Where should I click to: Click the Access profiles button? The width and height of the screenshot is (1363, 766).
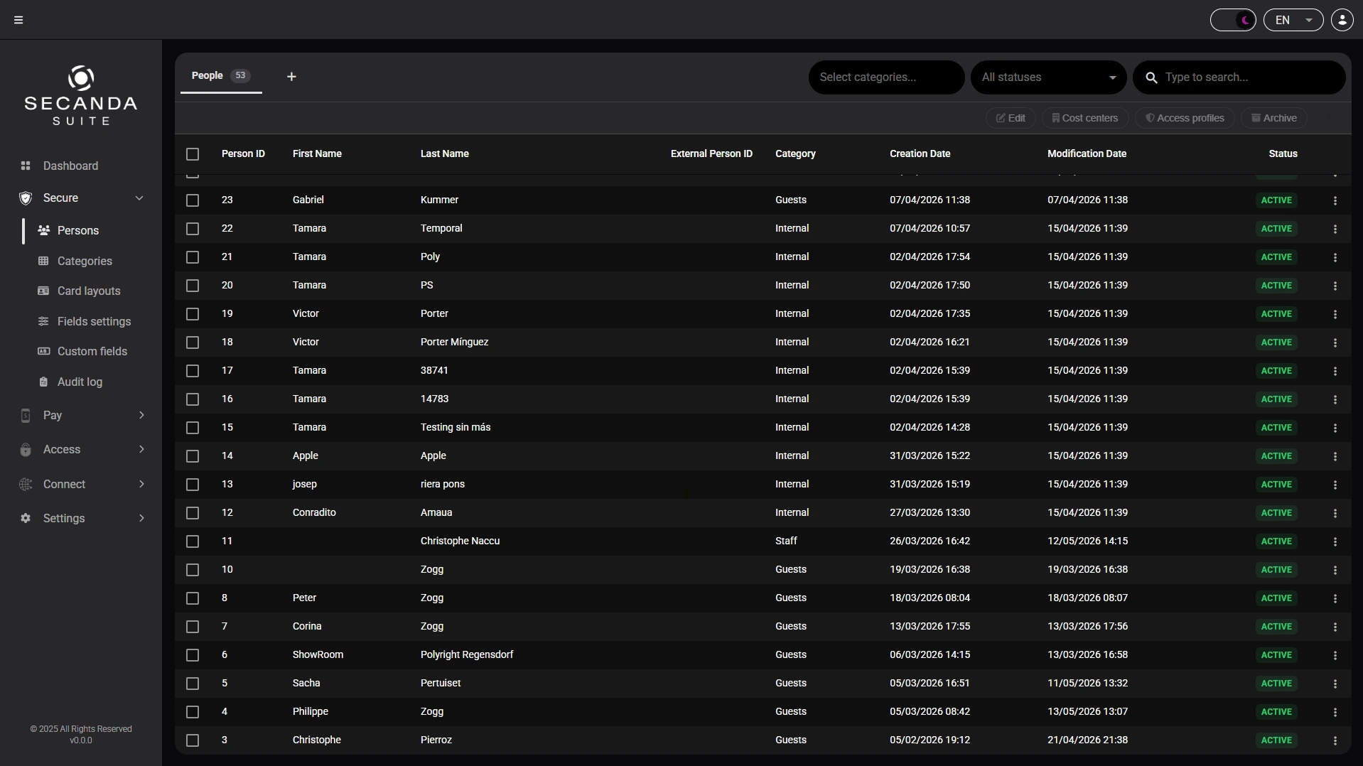click(1185, 118)
